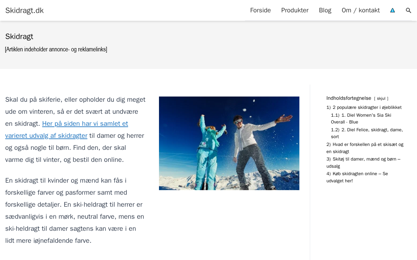Click the Skidragt.dk site logo
Screen dimensions: 417x260
tap(24, 10)
